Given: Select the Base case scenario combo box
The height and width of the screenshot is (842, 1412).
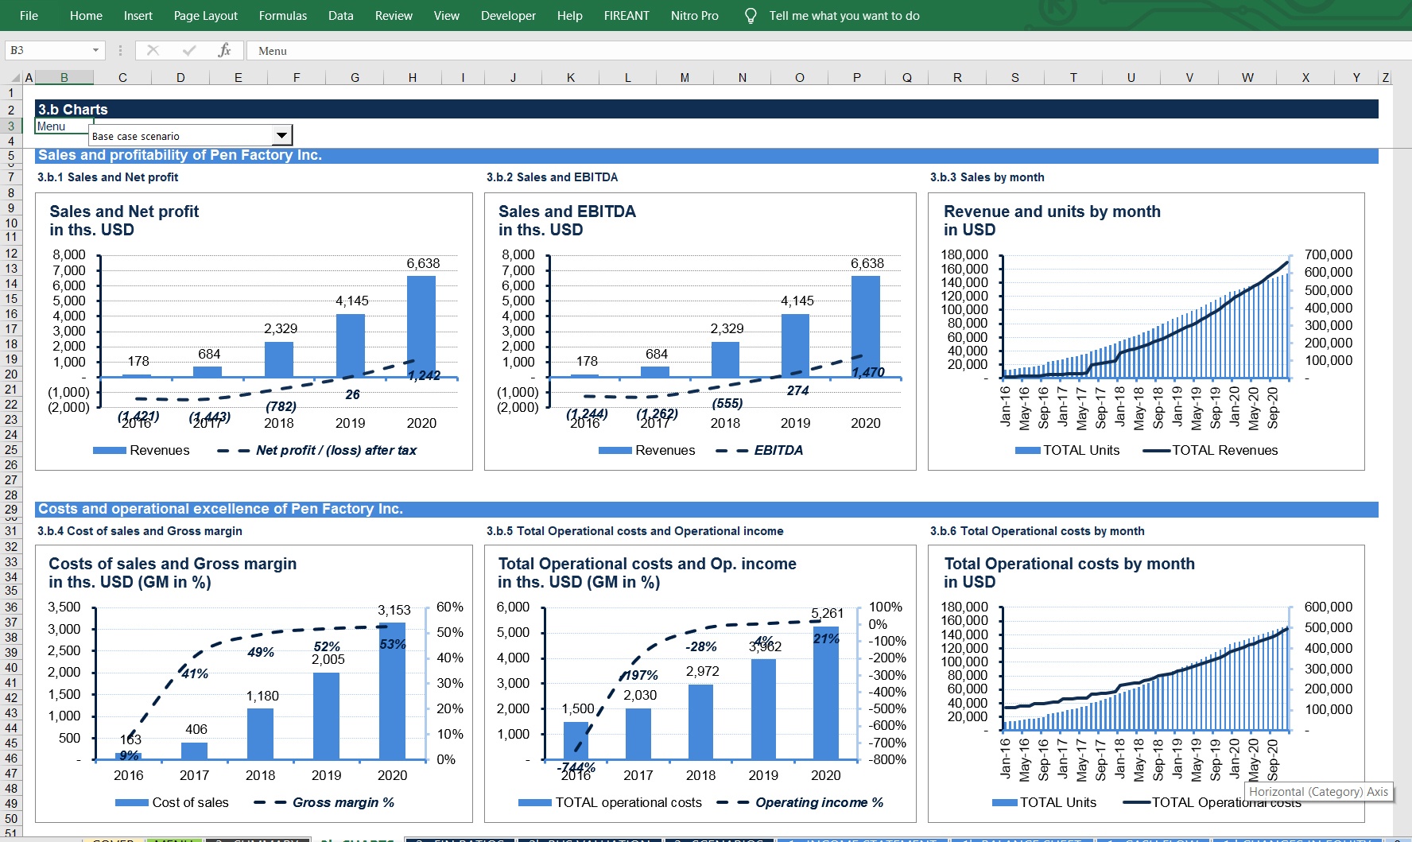Looking at the screenshot, I should 181,136.
